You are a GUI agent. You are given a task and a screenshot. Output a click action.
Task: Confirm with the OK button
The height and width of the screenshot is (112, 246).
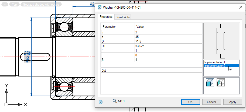190,102
